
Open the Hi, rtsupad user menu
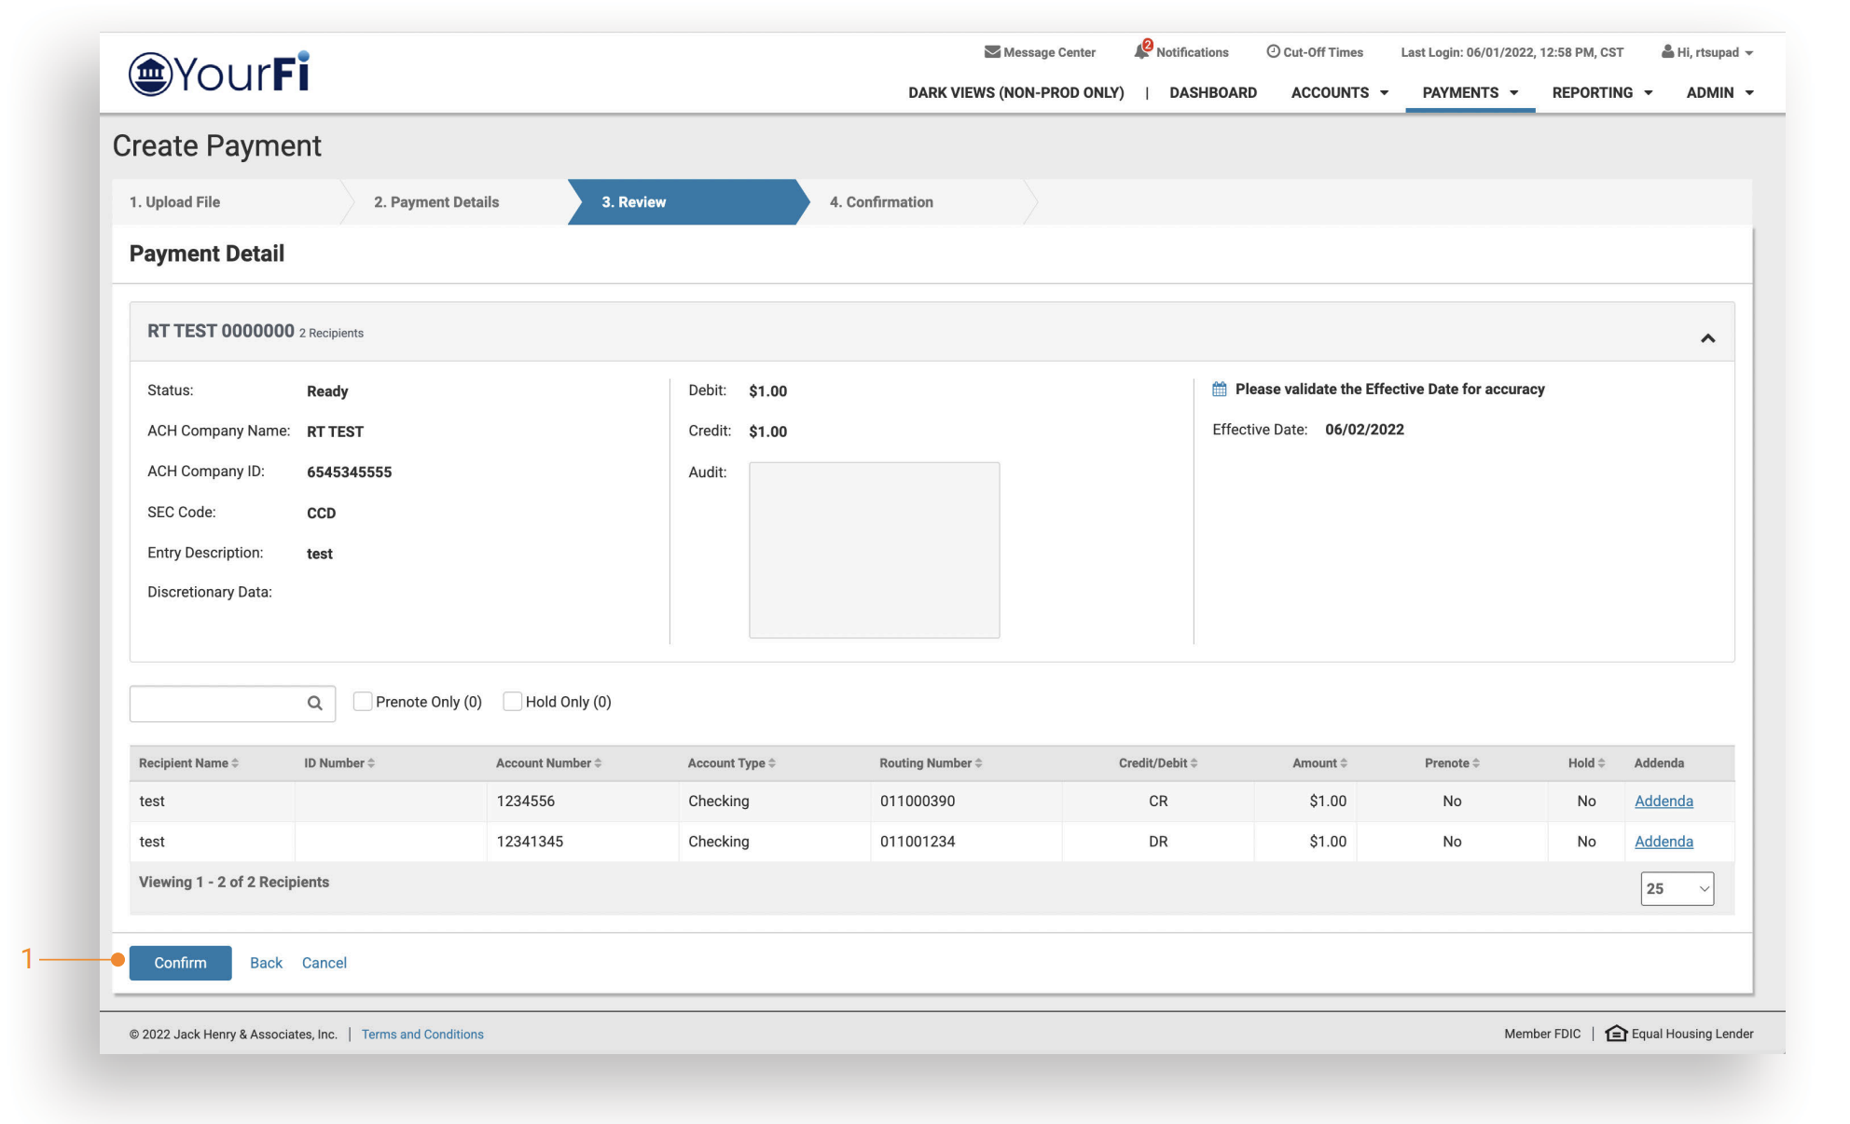1706,52
